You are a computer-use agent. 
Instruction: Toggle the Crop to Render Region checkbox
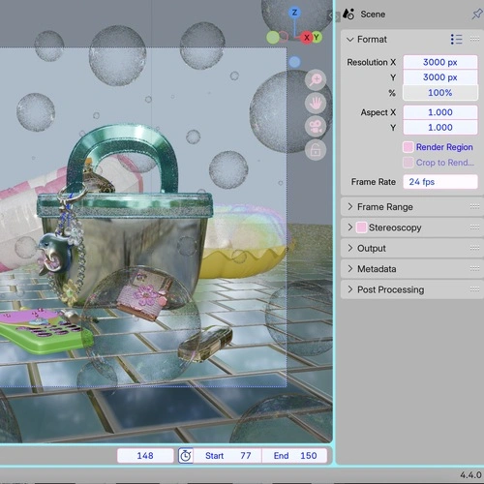tap(408, 163)
